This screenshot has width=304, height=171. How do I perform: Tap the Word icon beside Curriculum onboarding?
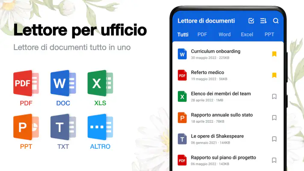(182, 54)
